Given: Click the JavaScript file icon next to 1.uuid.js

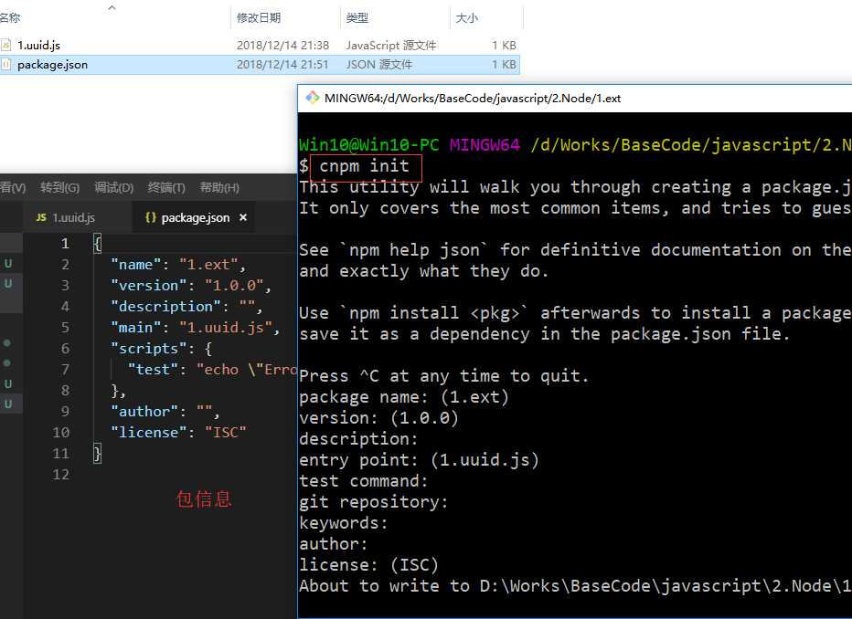Looking at the screenshot, I should point(6,45).
